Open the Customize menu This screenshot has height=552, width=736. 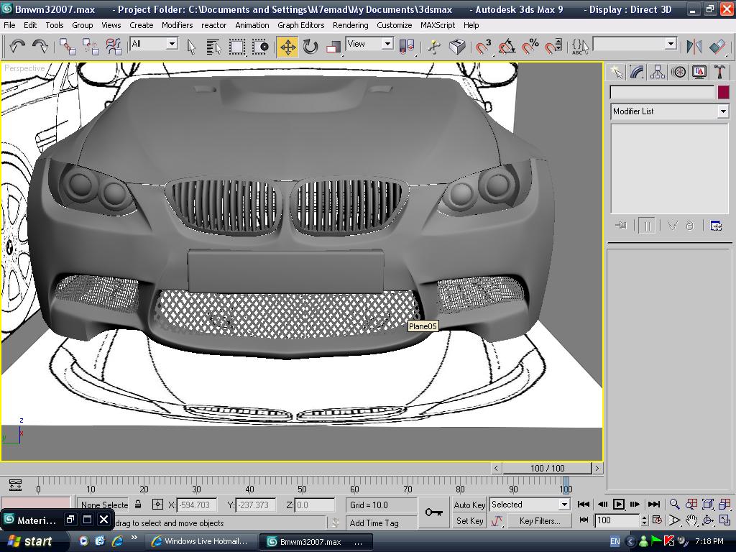click(x=395, y=25)
